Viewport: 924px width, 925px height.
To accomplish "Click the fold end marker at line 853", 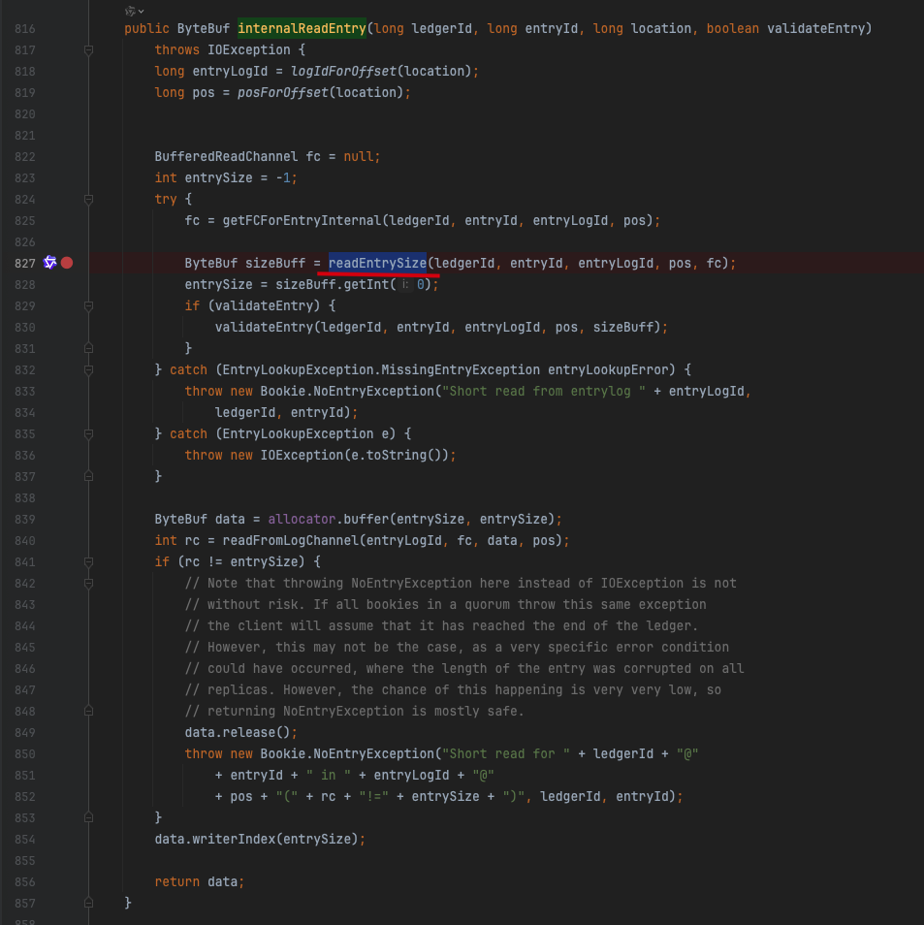I will [88, 817].
